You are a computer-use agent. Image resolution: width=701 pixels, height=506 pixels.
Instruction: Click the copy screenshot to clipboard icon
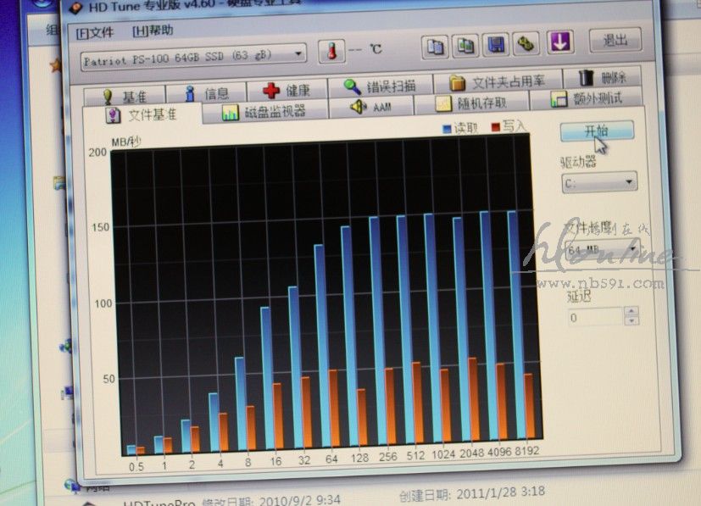click(x=465, y=45)
